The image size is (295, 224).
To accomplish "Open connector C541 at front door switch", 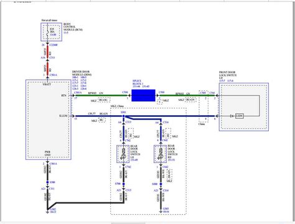I will 212,93.
